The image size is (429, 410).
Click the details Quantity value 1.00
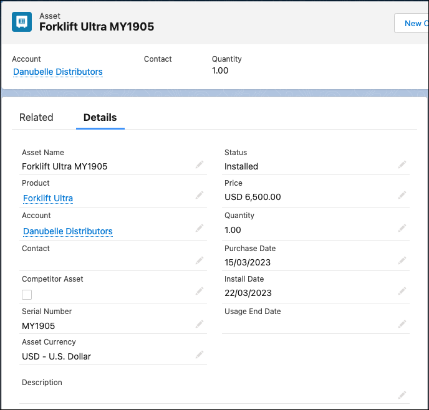tap(233, 230)
